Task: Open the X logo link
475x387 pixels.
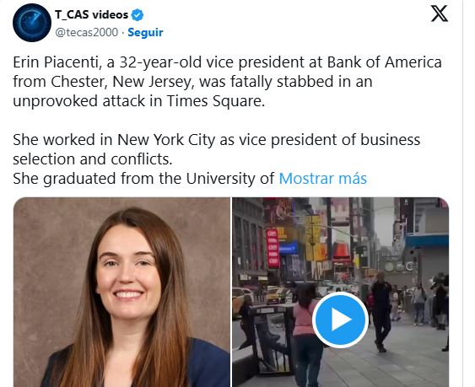Action: tap(440, 13)
